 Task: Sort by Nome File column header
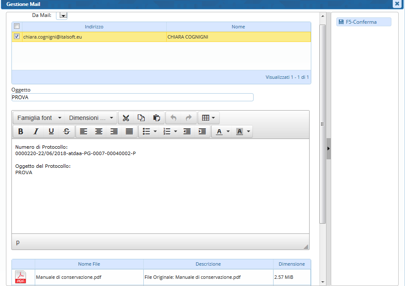point(89,264)
